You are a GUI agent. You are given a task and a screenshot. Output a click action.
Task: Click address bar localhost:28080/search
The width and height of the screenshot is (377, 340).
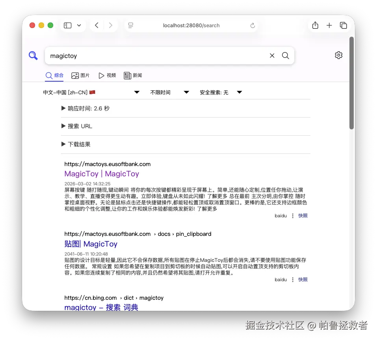191,25
